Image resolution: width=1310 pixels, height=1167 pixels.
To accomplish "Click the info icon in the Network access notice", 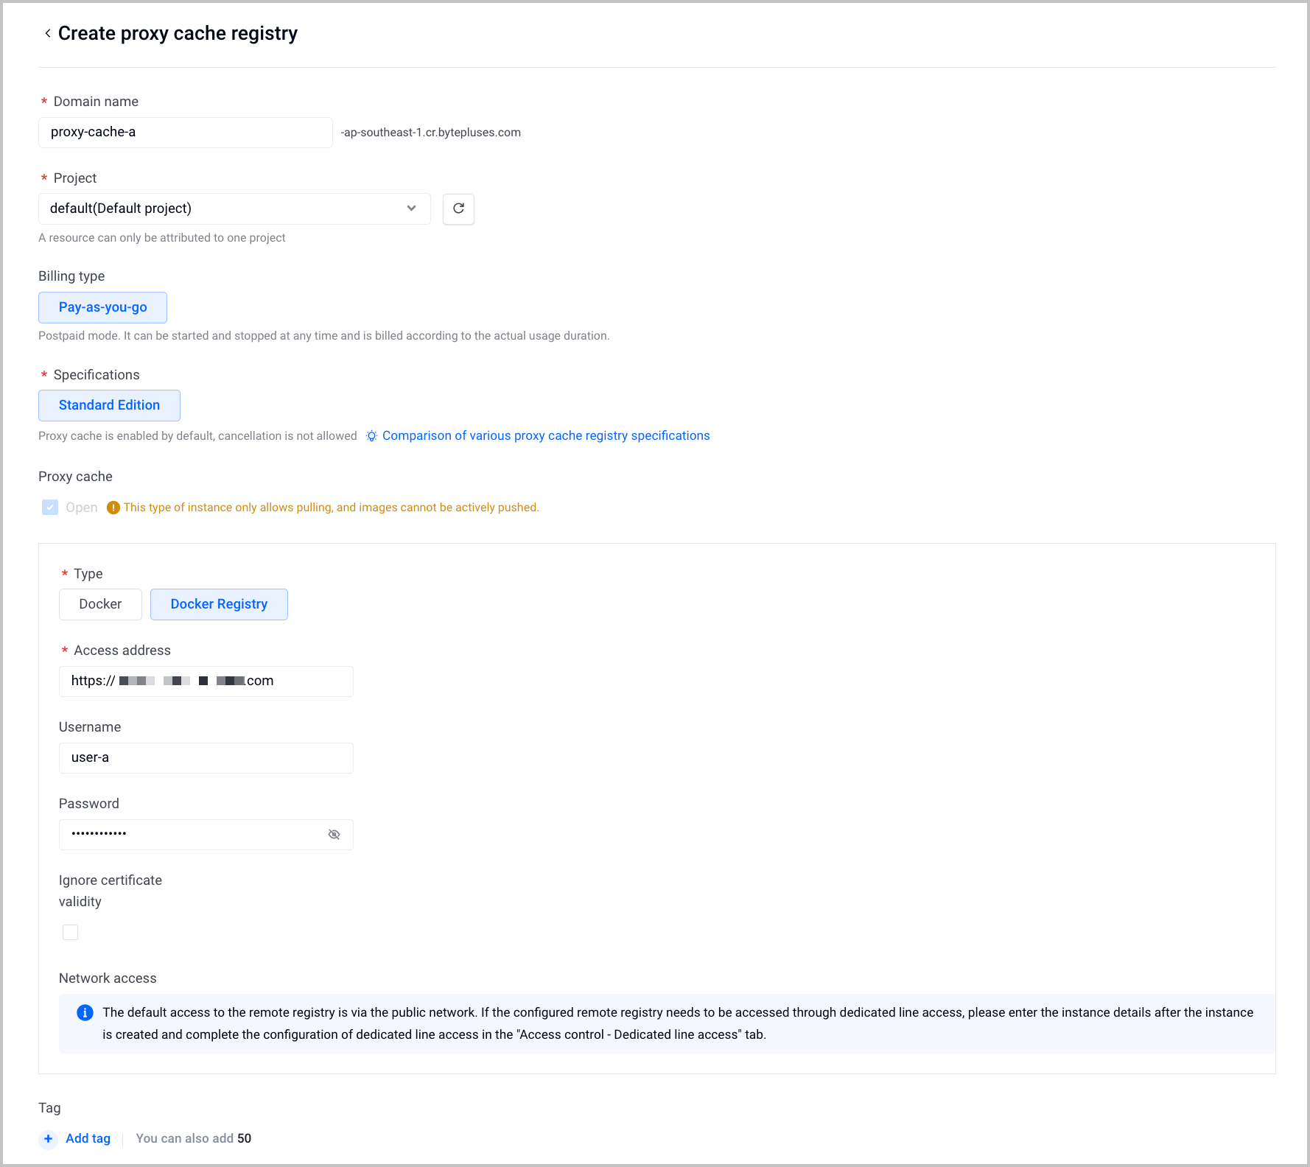I will pyautogui.click(x=85, y=1012).
